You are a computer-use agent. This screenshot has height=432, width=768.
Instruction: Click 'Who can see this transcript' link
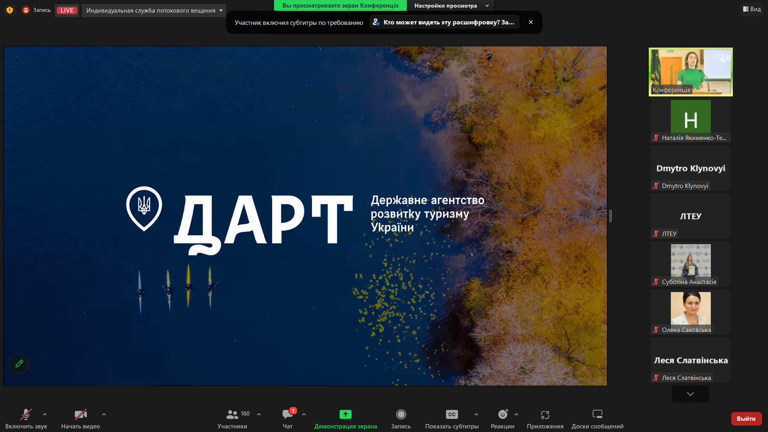[x=444, y=22]
